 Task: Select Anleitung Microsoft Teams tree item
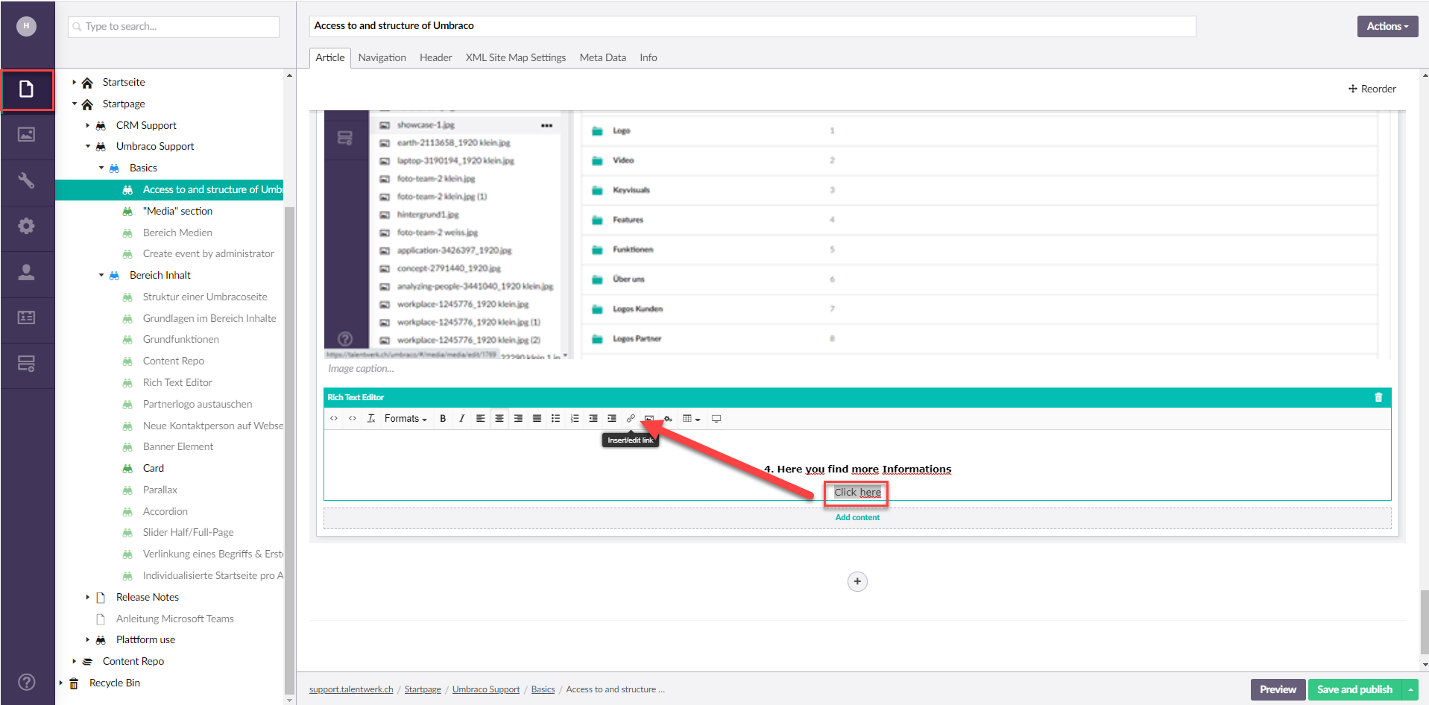tap(175, 619)
